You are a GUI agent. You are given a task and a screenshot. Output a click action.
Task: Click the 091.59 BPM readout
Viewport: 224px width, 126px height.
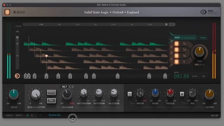[181, 76]
